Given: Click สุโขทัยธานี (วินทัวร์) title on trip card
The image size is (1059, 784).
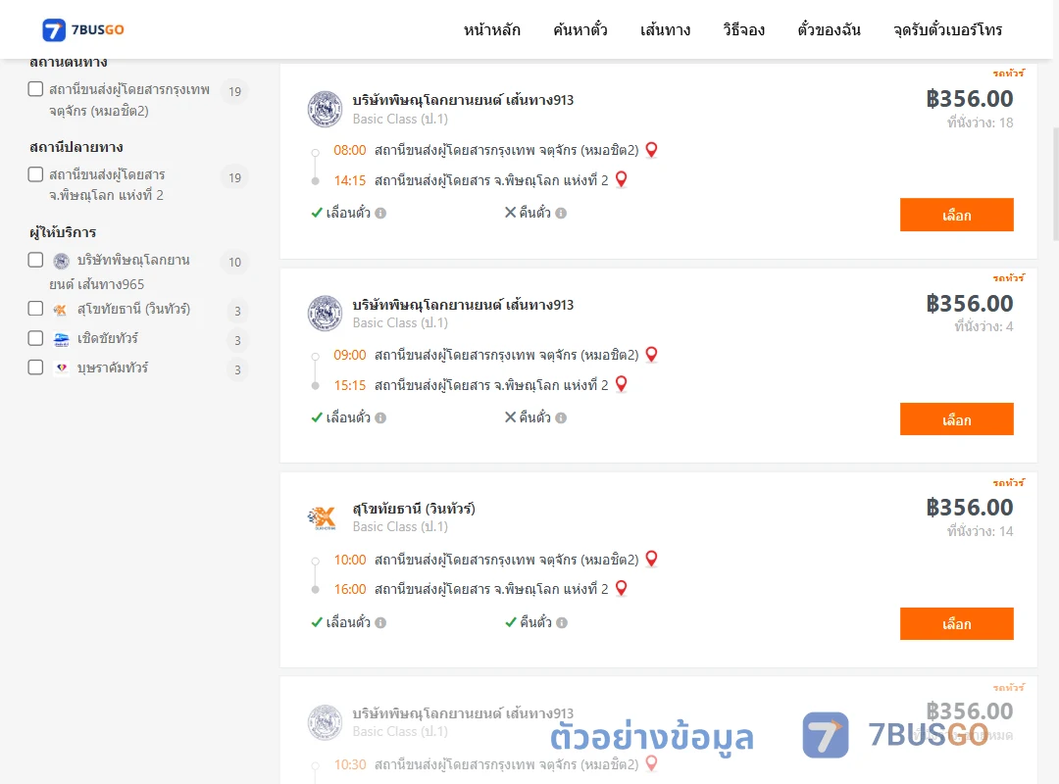Looking at the screenshot, I should (414, 509).
